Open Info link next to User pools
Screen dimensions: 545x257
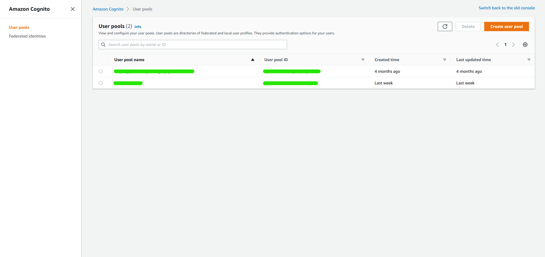pyautogui.click(x=138, y=27)
